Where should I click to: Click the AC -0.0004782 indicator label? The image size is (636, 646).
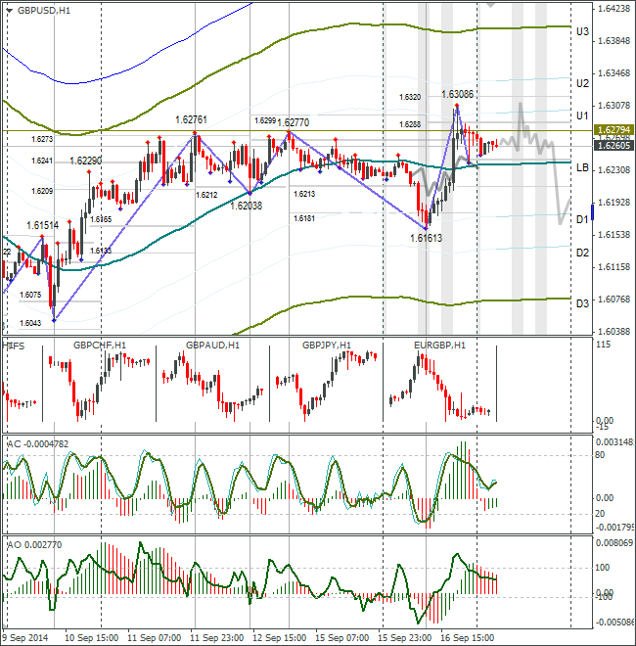click(38, 444)
